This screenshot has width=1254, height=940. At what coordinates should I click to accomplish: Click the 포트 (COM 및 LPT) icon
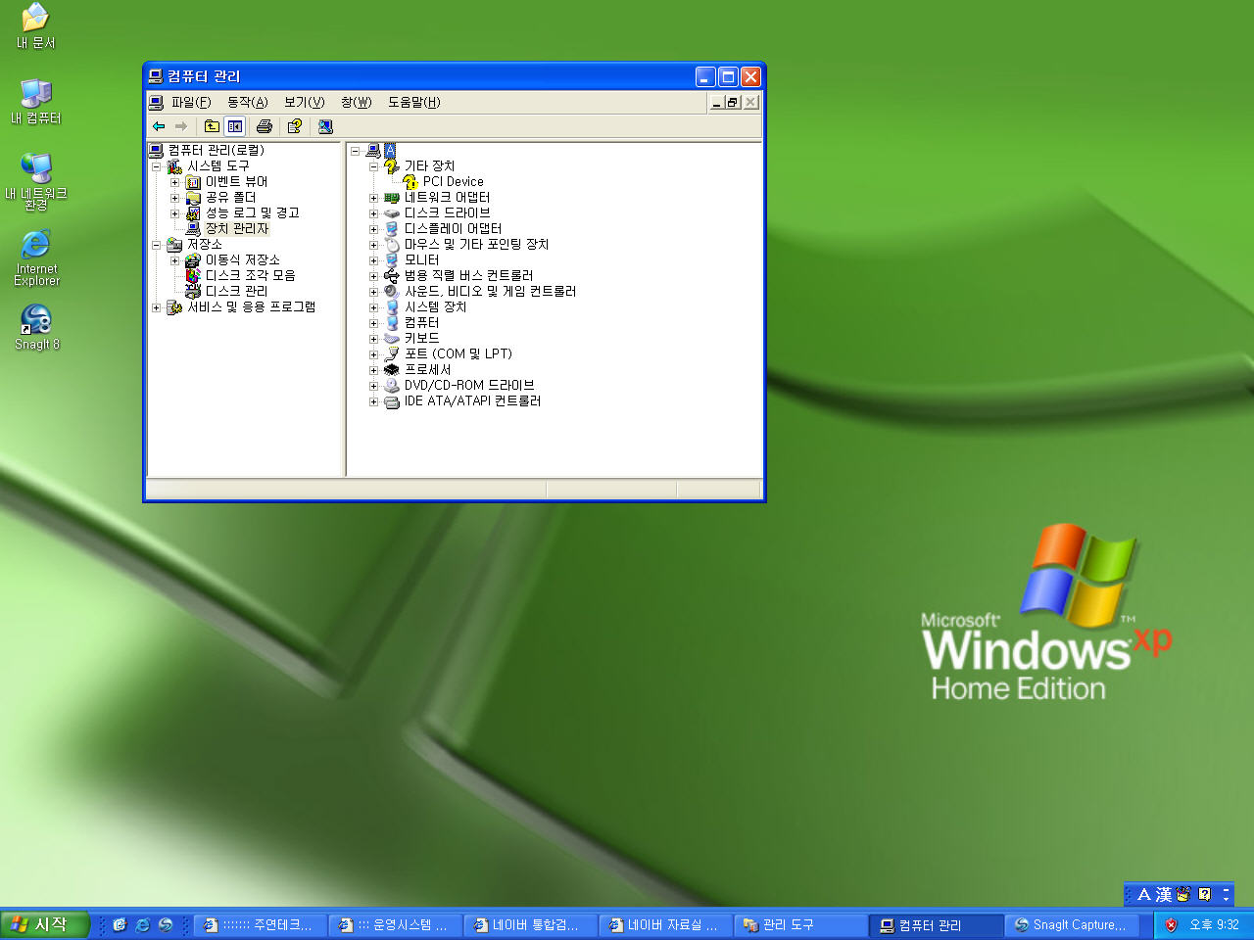392,353
